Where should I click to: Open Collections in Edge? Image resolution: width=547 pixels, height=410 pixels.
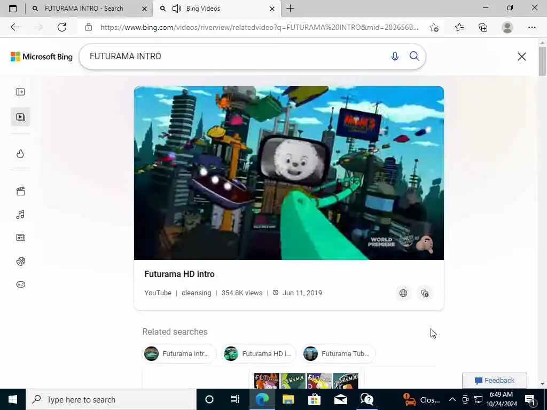pos(483,27)
